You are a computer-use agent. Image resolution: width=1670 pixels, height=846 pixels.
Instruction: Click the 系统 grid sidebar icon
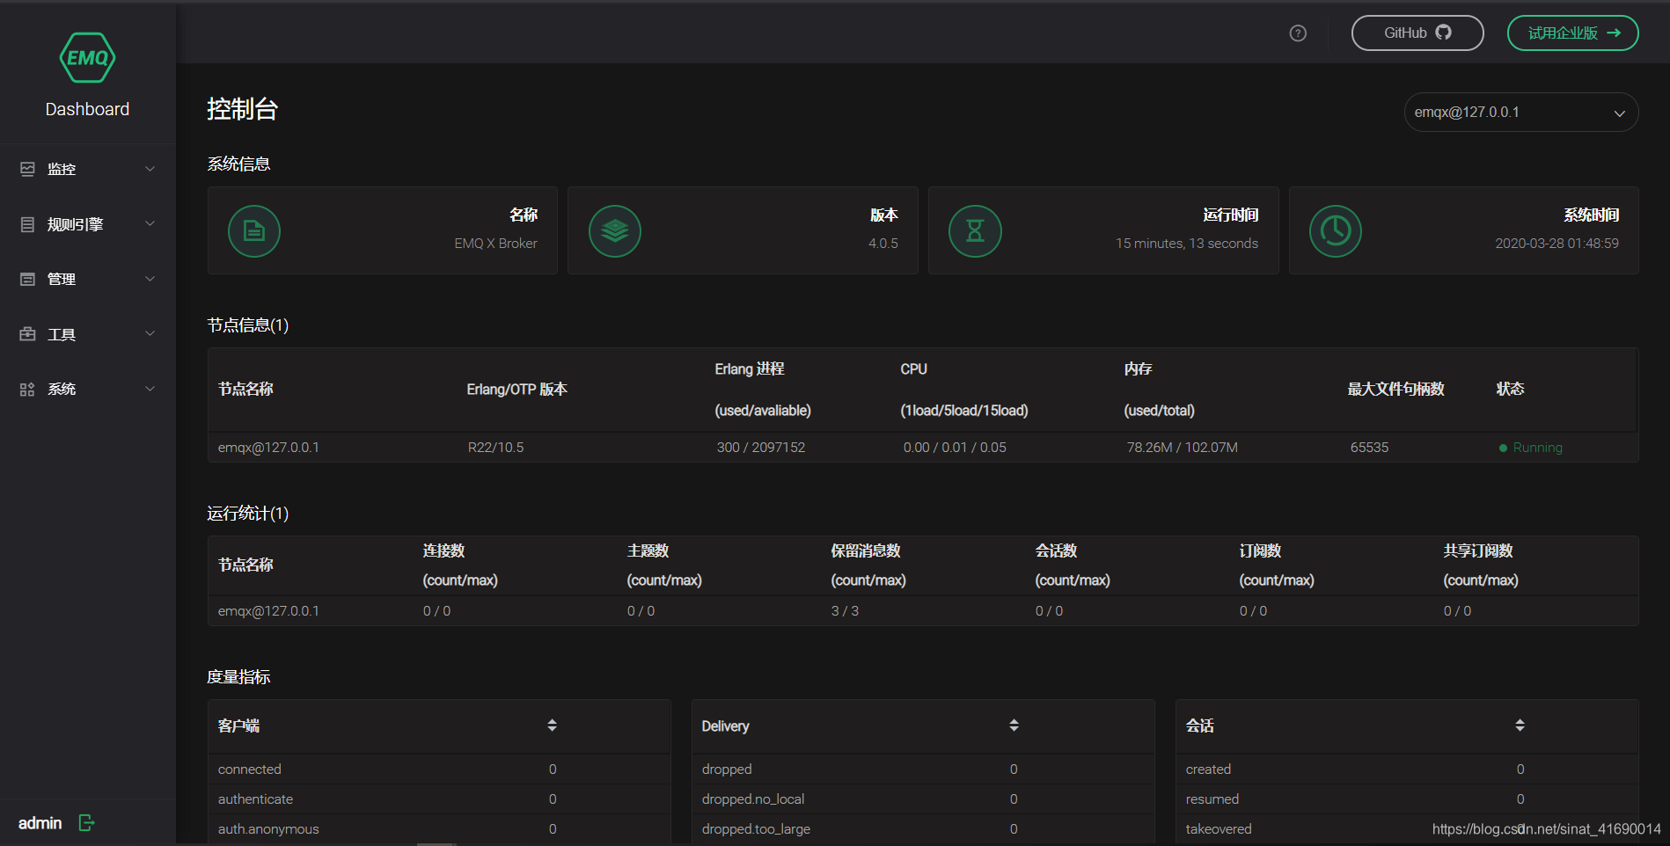pos(28,389)
